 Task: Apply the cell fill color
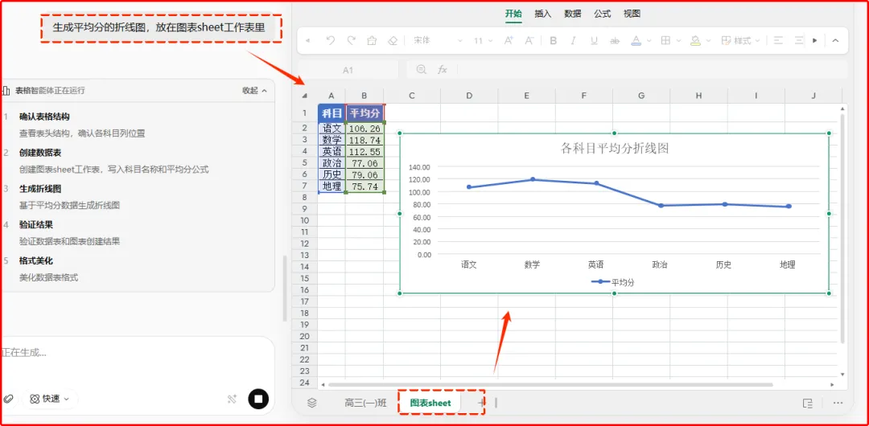coord(695,40)
